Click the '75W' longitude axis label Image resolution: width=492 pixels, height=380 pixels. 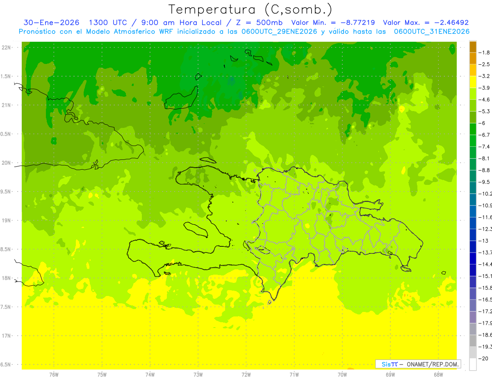[x=102, y=374]
